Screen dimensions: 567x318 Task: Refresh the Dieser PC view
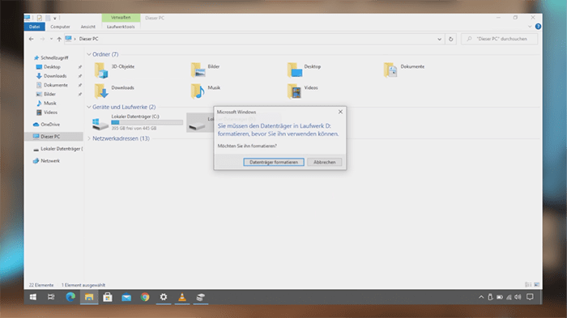pyautogui.click(x=450, y=39)
